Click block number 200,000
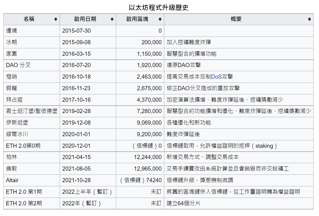This screenshot has width=319, height=216. 151,42
